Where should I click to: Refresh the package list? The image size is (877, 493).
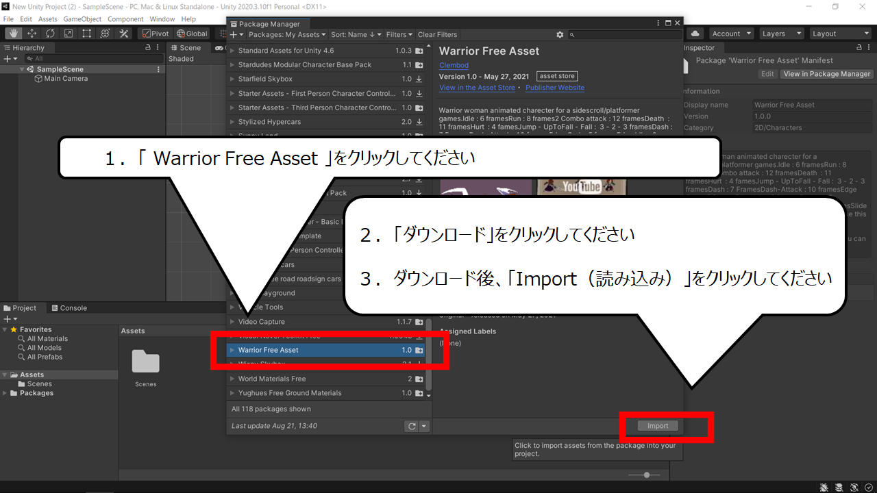coord(411,426)
